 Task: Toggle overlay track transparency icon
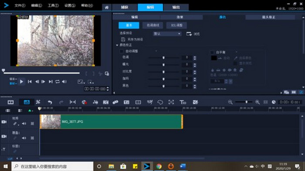tap(32, 138)
